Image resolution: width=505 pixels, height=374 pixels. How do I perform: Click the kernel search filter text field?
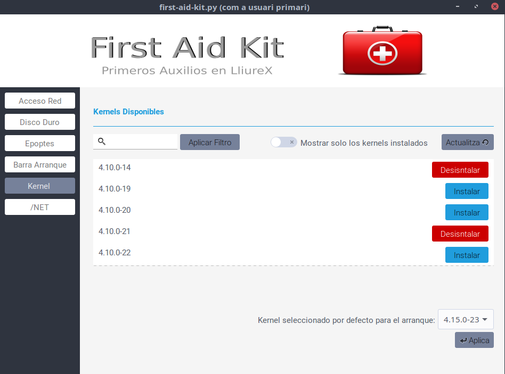pyautogui.click(x=142, y=142)
